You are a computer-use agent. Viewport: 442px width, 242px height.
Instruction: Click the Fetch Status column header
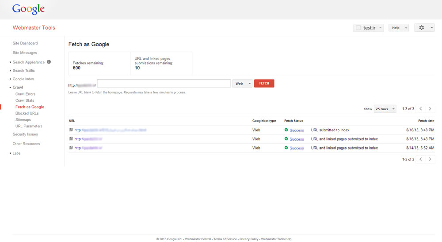pyautogui.click(x=294, y=121)
